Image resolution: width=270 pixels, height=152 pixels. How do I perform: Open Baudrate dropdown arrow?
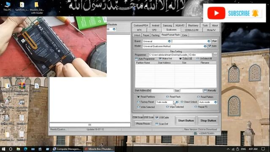coord(114,29)
